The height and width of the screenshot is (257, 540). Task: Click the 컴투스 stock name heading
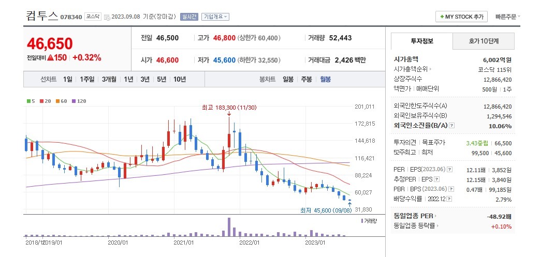pyautogui.click(x=42, y=16)
